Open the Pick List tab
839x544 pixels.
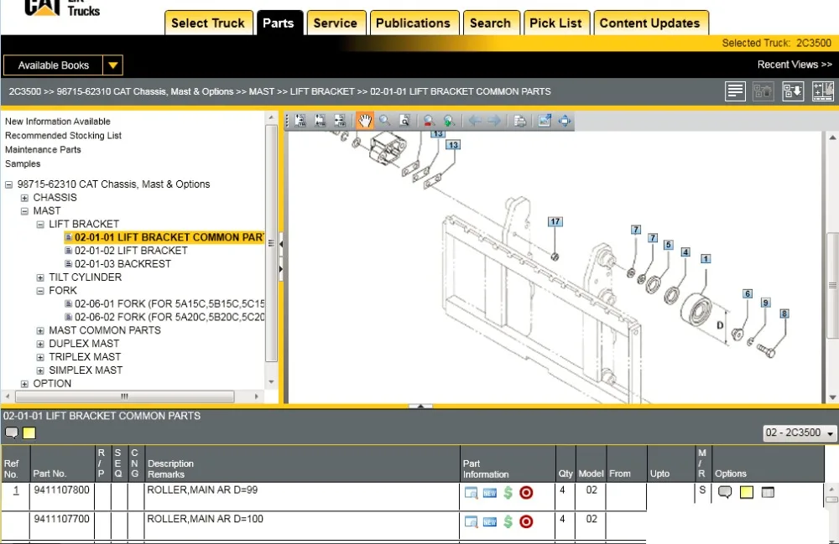tap(556, 23)
